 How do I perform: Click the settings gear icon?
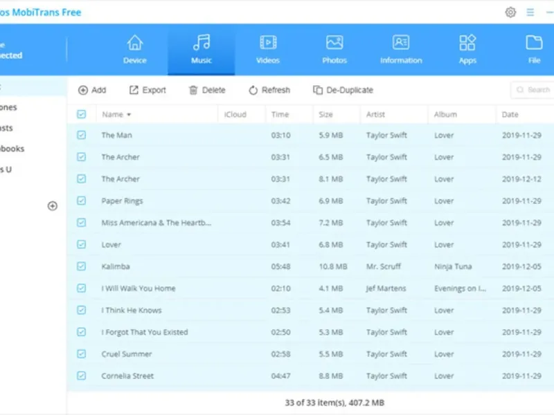(x=510, y=12)
